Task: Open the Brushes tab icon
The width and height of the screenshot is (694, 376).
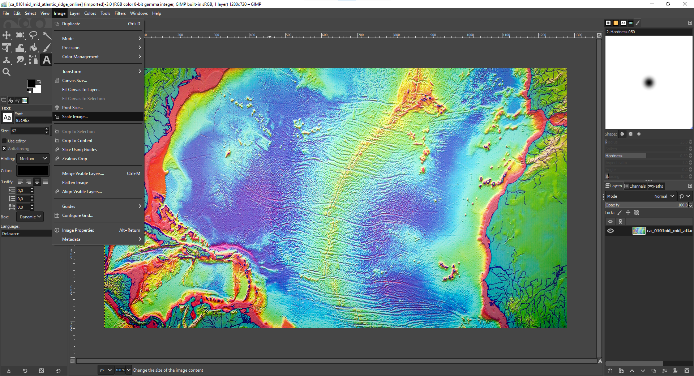Action: click(x=608, y=23)
